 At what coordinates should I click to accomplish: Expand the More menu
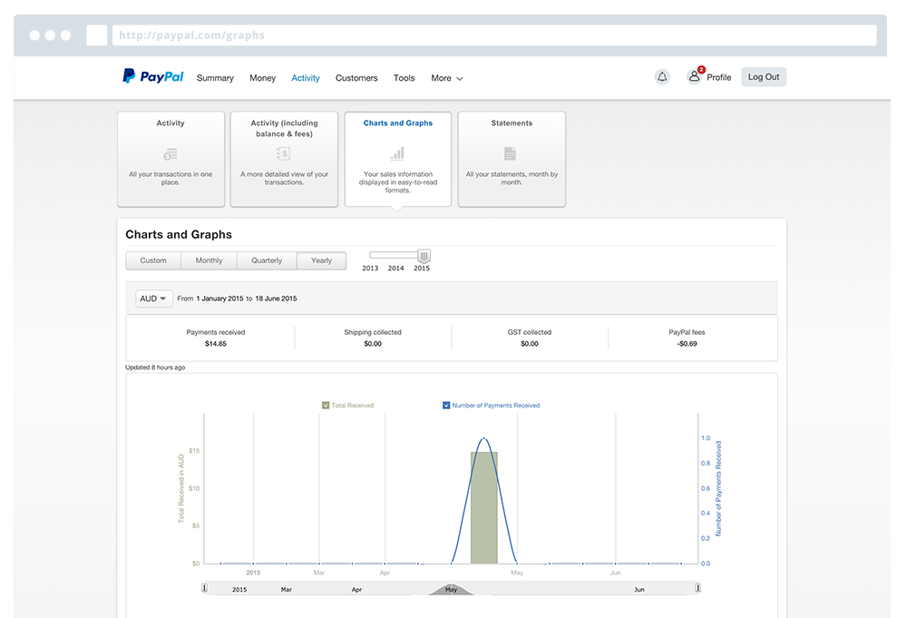coord(446,78)
